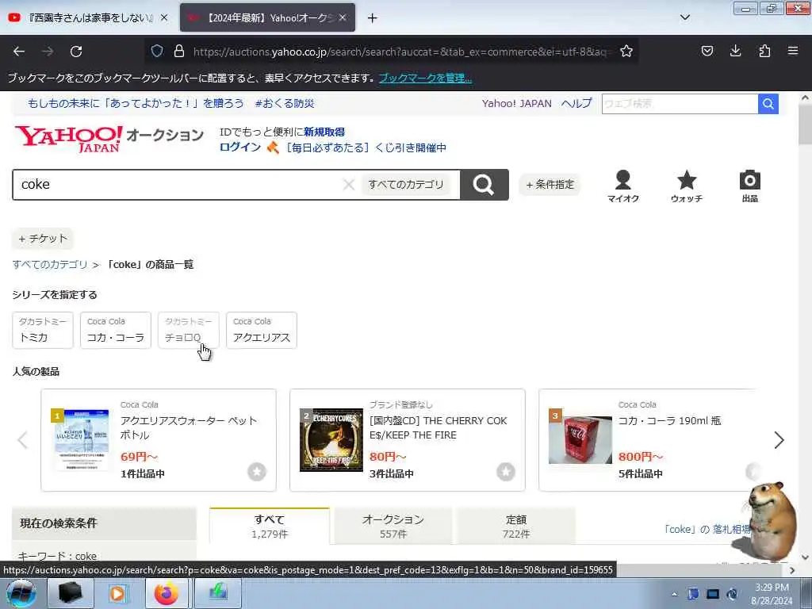
Task: Open 出品 camera icon
Action: pos(749,186)
